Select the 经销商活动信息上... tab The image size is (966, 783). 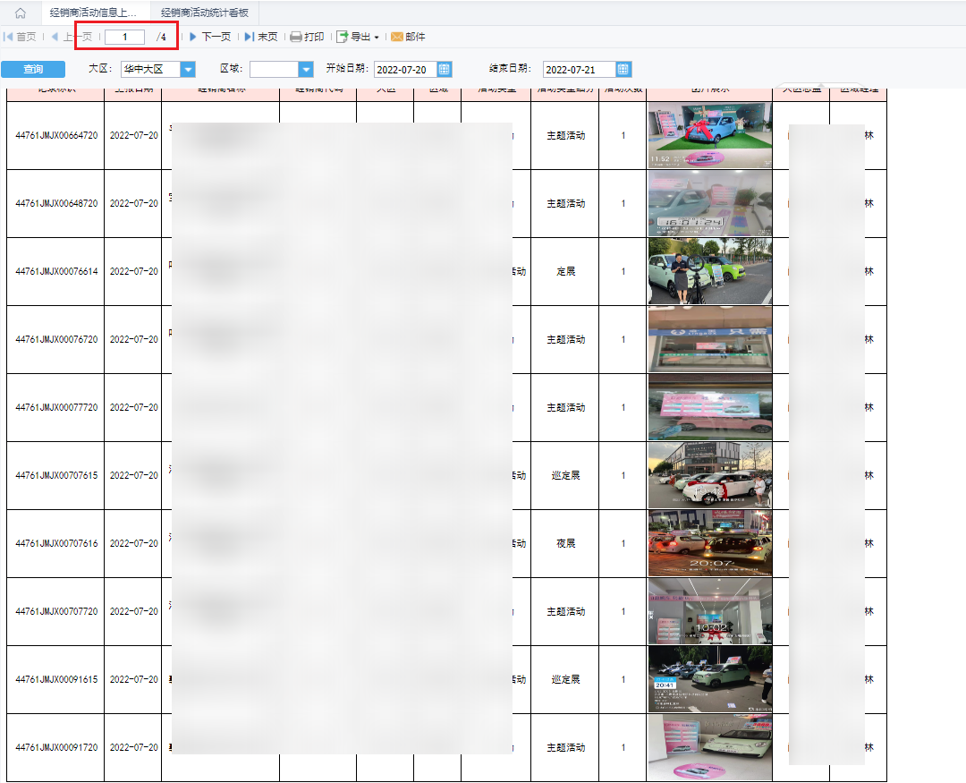[x=93, y=13]
